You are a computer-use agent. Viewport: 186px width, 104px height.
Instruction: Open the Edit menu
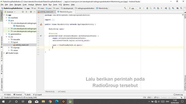[x=6, y=5]
